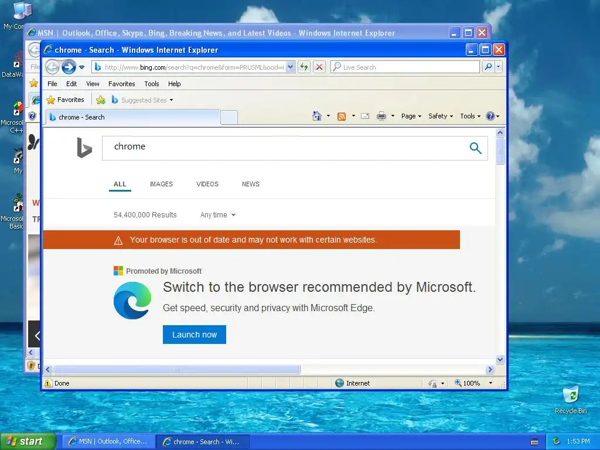Switch to the VIDEOS results tab
The width and height of the screenshot is (600, 450).
[x=207, y=184]
